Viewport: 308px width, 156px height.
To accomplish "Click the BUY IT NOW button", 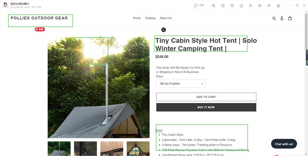I will click(206, 107).
